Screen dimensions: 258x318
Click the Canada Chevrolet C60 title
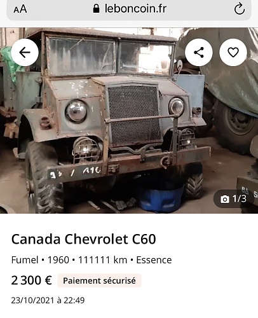[x=84, y=239]
